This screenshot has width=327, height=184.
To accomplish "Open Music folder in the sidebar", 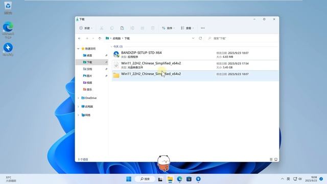I will [87, 89].
